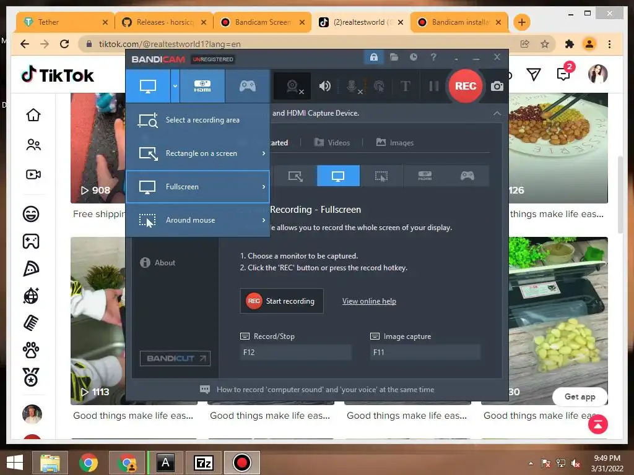Screen dimensions: 634x475
Task: Click the pause recording icon
Action: (433, 86)
